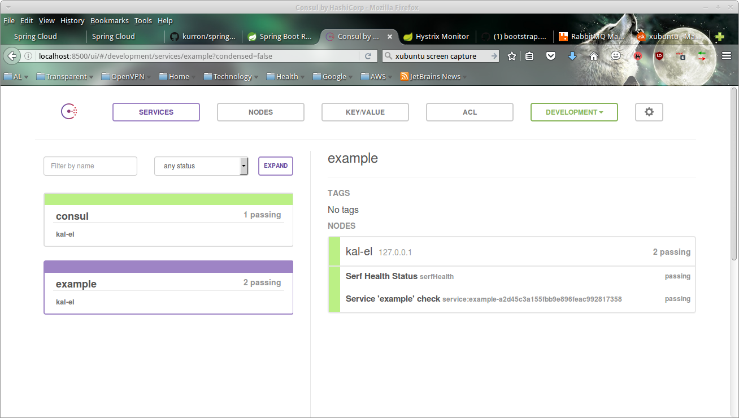Open the Home bookmarks folder
Viewport: 739px width, 418px height.
tap(177, 76)
